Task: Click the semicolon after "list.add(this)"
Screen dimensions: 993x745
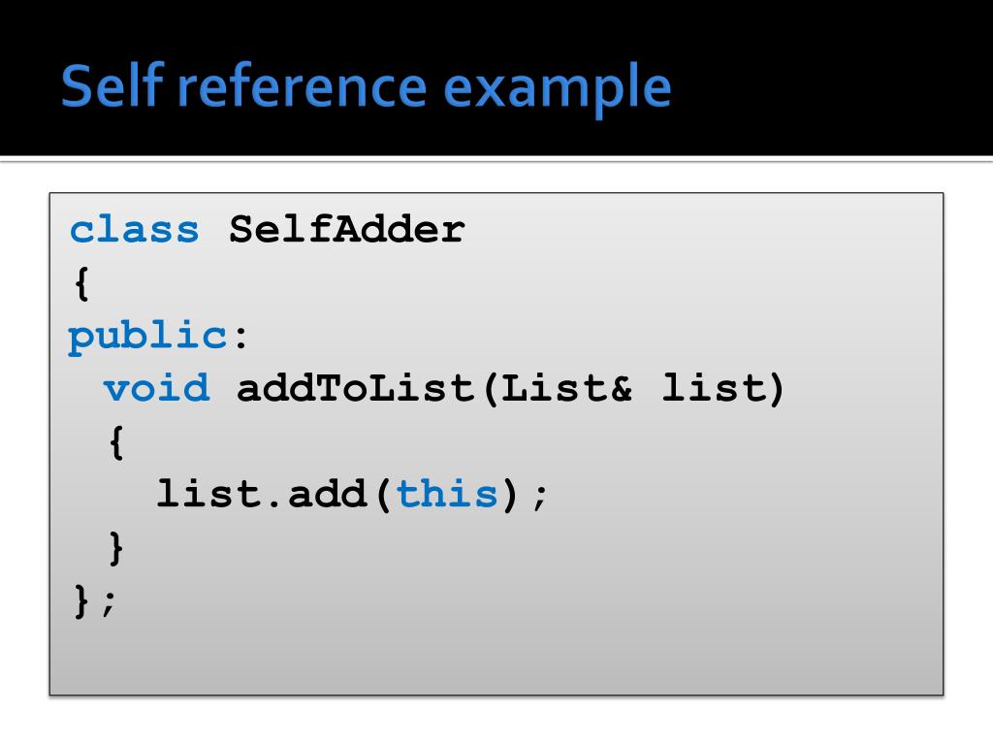Action: (540, 496)
